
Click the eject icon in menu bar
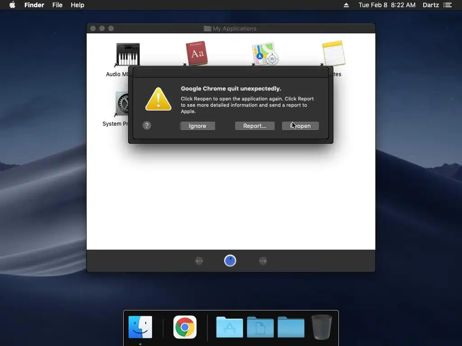tap(346, 5)
